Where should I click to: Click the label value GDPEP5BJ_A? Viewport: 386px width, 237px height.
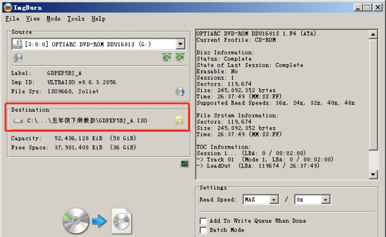pos(64,73)
